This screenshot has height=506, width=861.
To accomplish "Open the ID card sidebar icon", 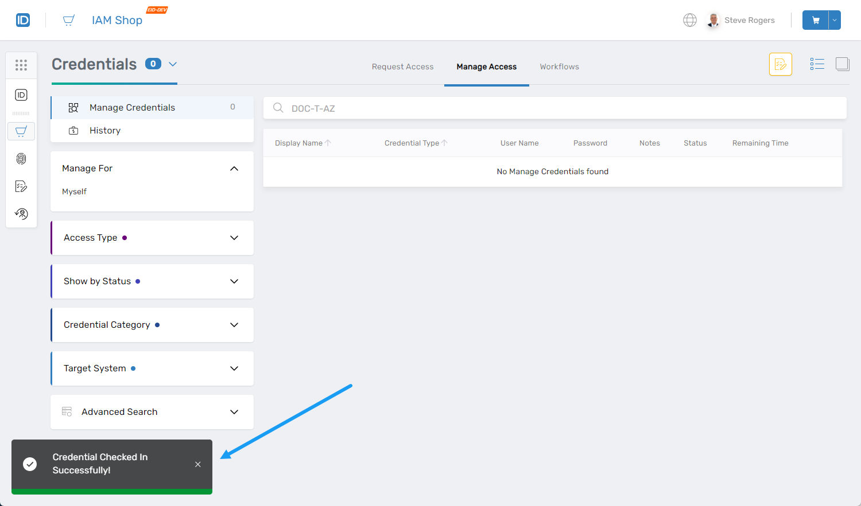I will [21, 95].
